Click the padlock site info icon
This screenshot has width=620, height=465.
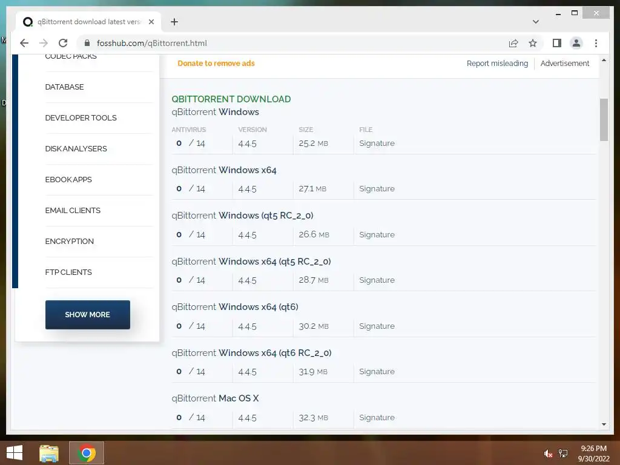point(87,43)
